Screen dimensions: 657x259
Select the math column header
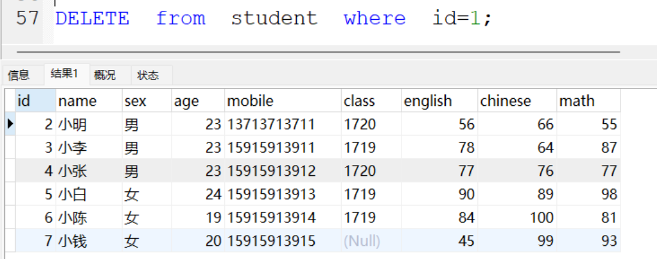[588, 101]
